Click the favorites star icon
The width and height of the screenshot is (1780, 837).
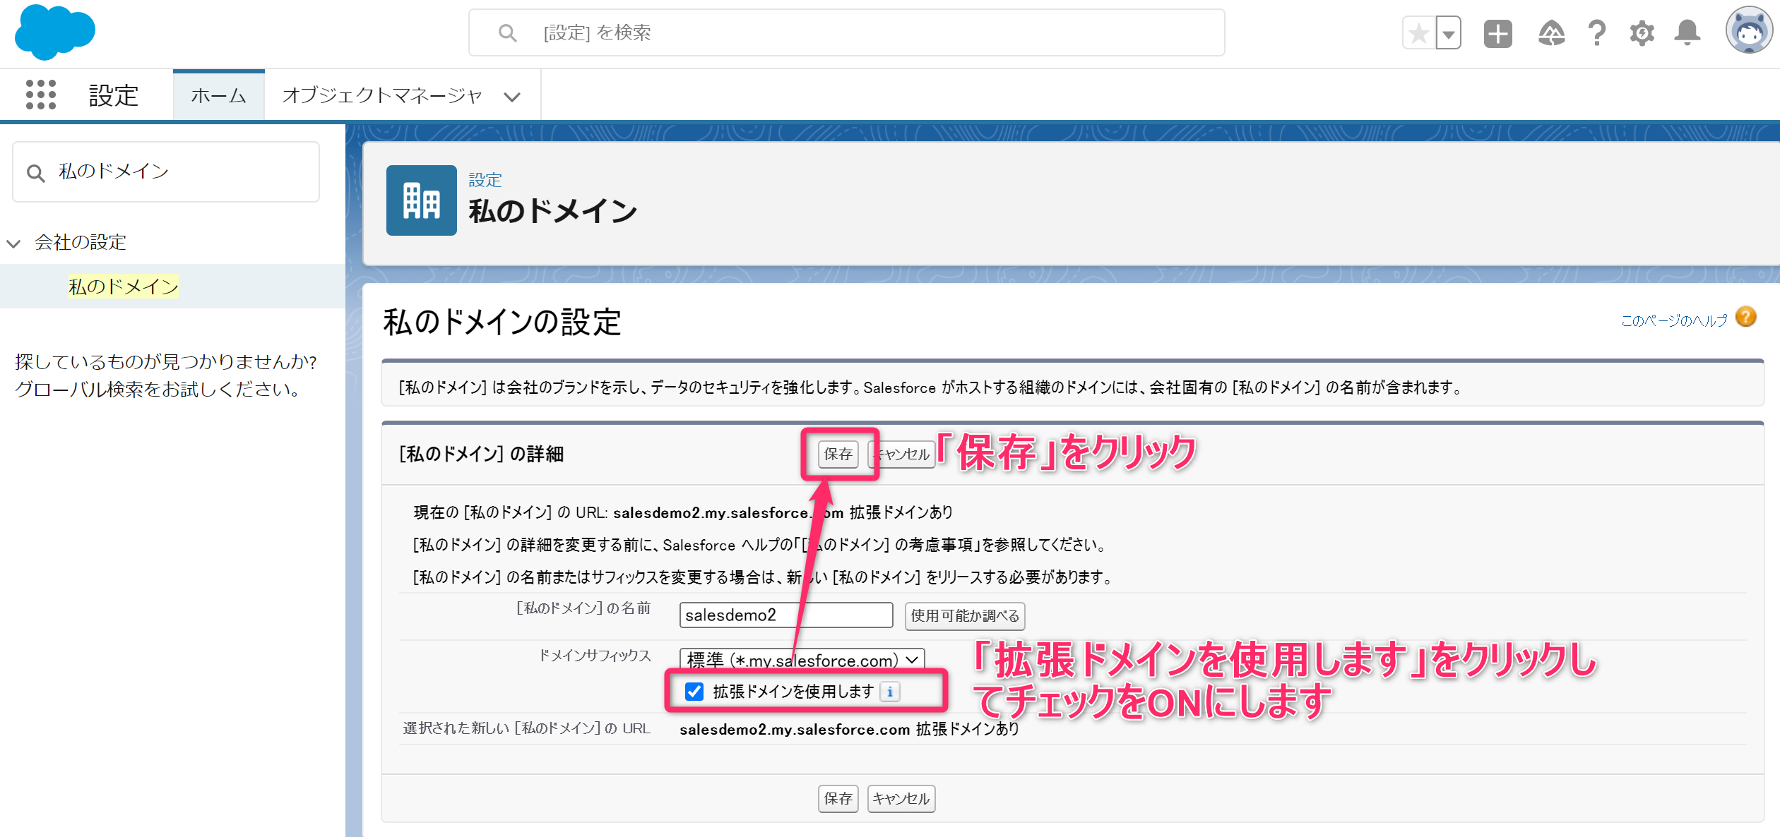tap(1418, 33)
